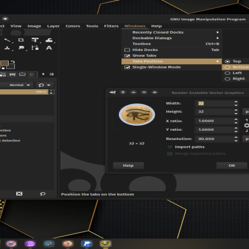Select the Right tabs position radio
Image resolution: width=249 pixels, height=249 pixels.
(x=228, y=79)
